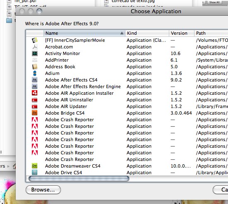Select the Adobe After Effects Render Engine row
The height and width of the screenshot is (204, 228).
127,86
